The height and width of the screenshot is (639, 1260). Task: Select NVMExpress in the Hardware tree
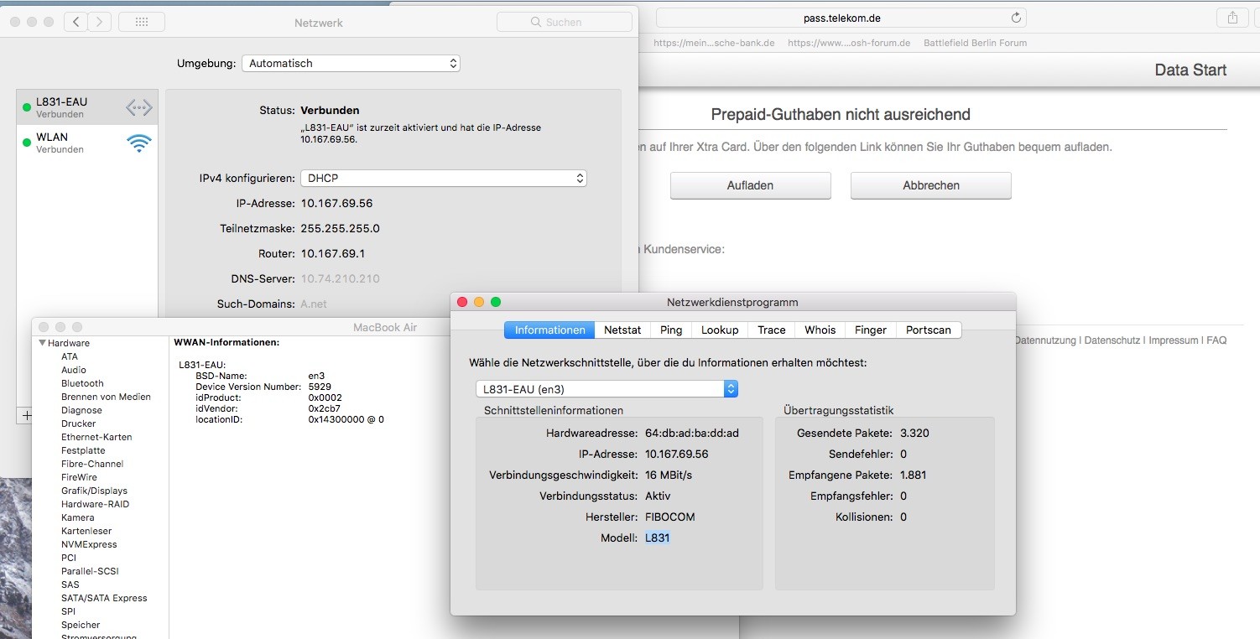point(89,544)
